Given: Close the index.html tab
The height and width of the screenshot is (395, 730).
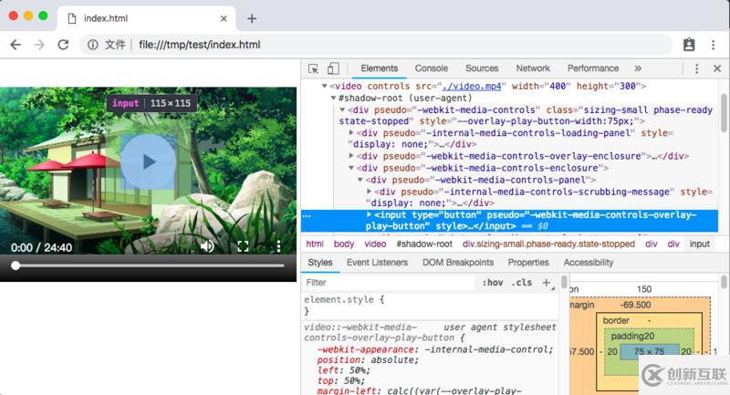Looking at the screenshot, I should pyautogui.click(x=224, y=18).
